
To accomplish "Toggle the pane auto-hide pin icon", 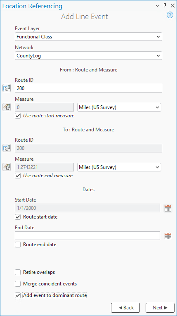I will click(165, 5).
